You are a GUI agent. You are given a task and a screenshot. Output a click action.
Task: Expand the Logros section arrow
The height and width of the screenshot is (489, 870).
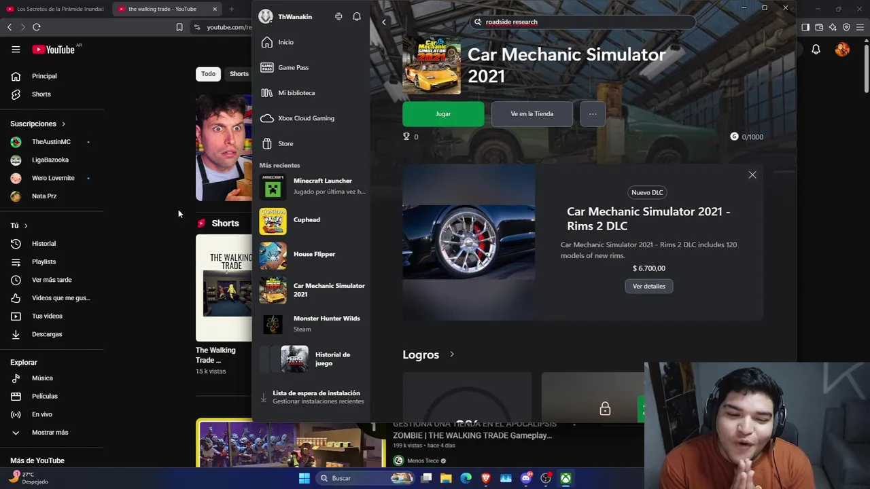(452, 355)
